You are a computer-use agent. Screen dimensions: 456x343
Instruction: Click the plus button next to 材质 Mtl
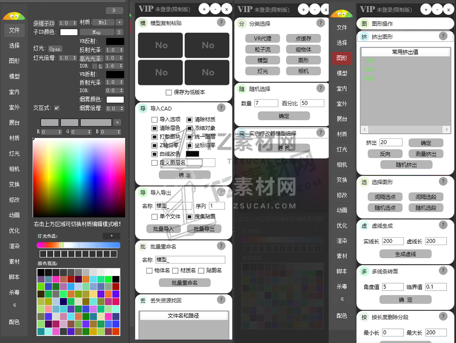(x=119, y=22)
